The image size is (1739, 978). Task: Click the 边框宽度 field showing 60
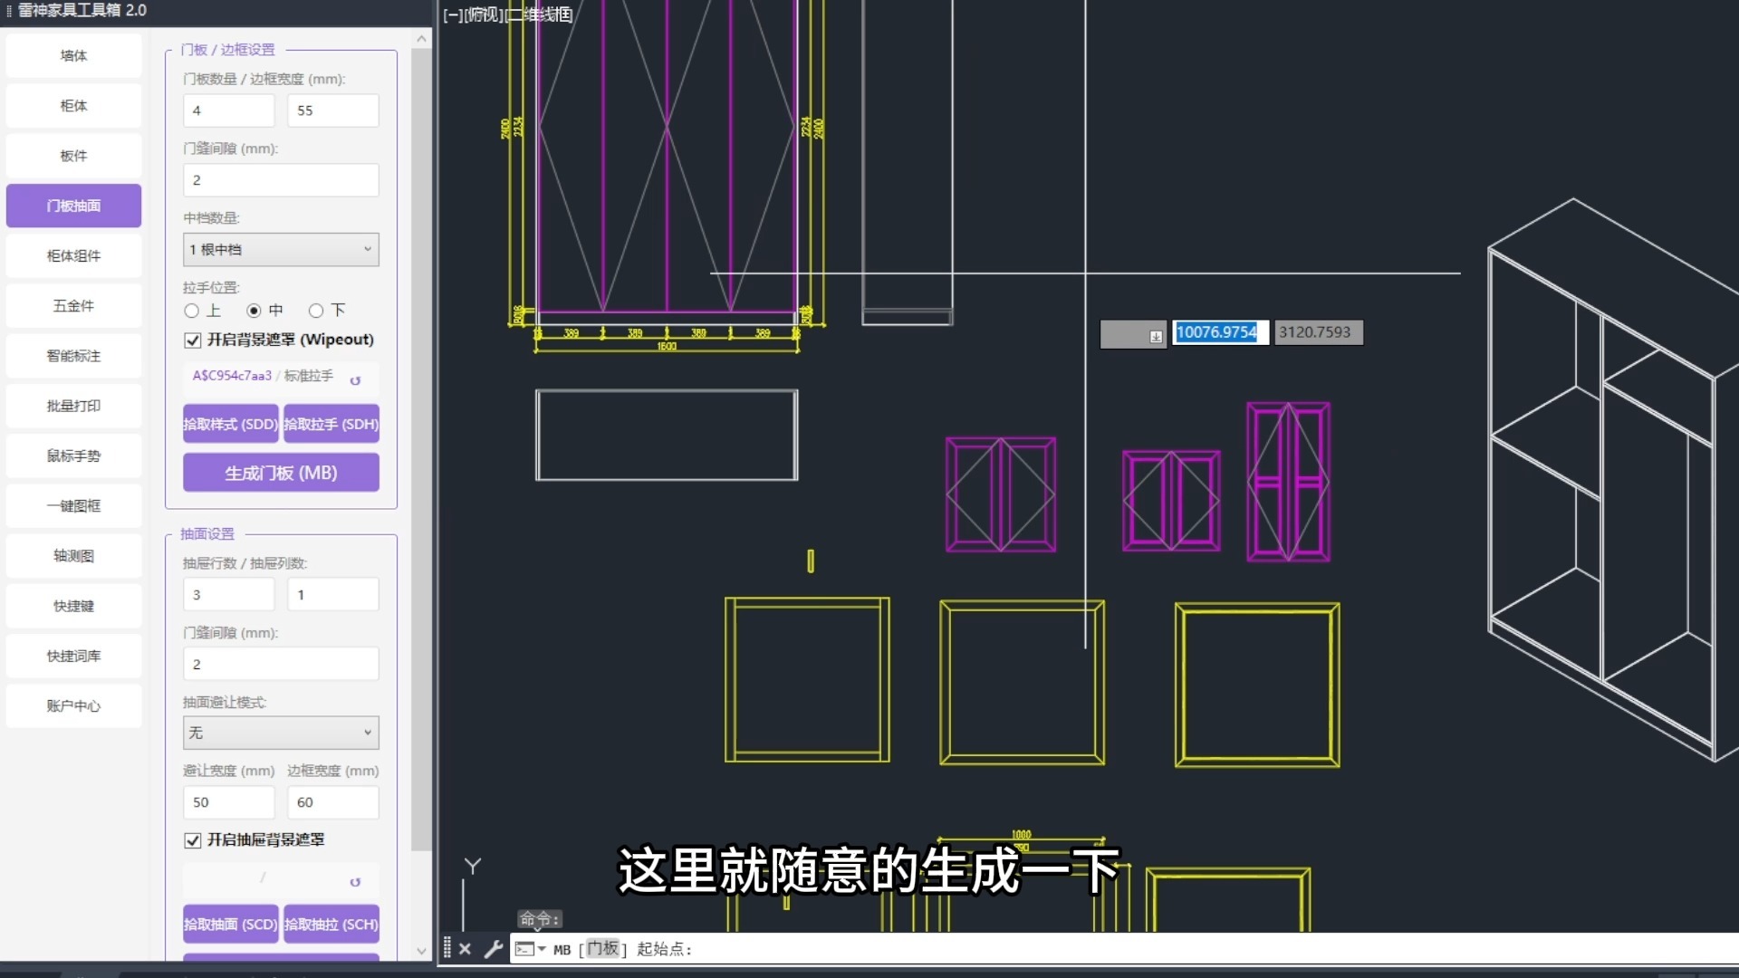click(333, 802)
